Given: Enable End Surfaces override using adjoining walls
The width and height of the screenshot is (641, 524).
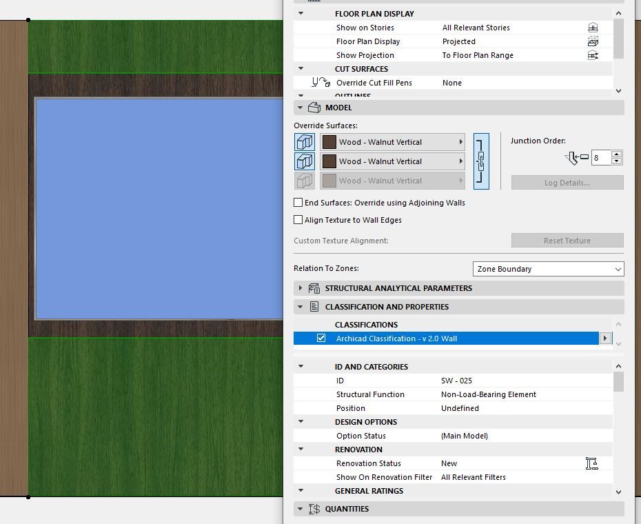Looking at the screenshot, I should click(x=298, y=203).
